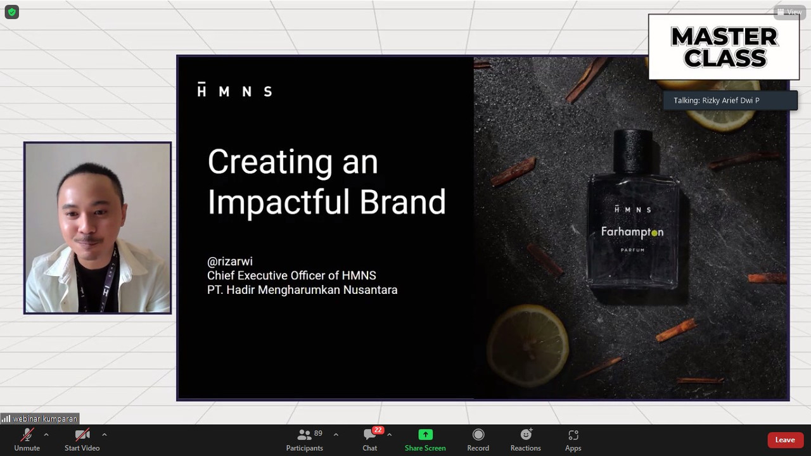The width and height of the screenshot is (811, 456).
Task: Click the green Share Screen icon
Action: 425,434
